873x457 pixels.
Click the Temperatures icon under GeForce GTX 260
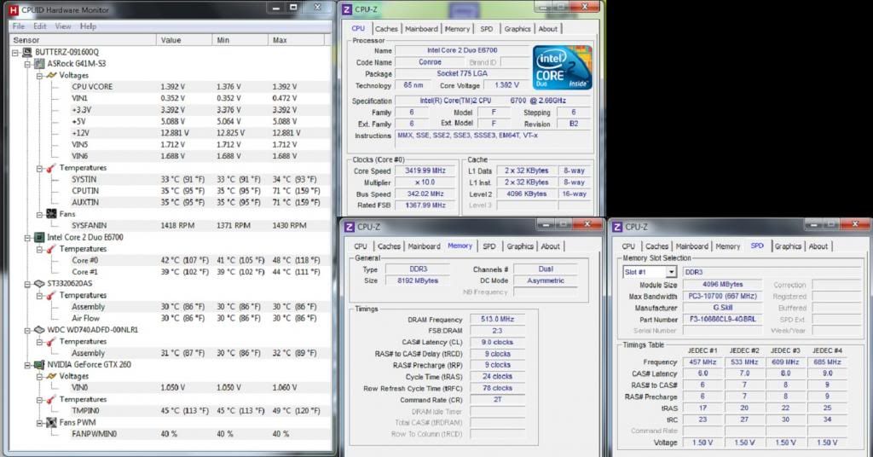pyautogui.click(x=51, y=399)
